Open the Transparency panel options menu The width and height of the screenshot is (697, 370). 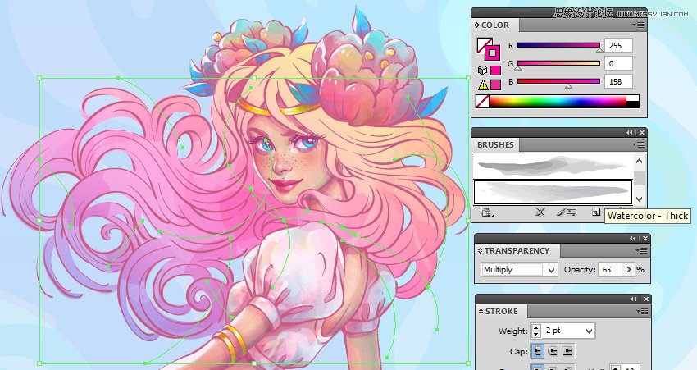[x=641, y=251]
